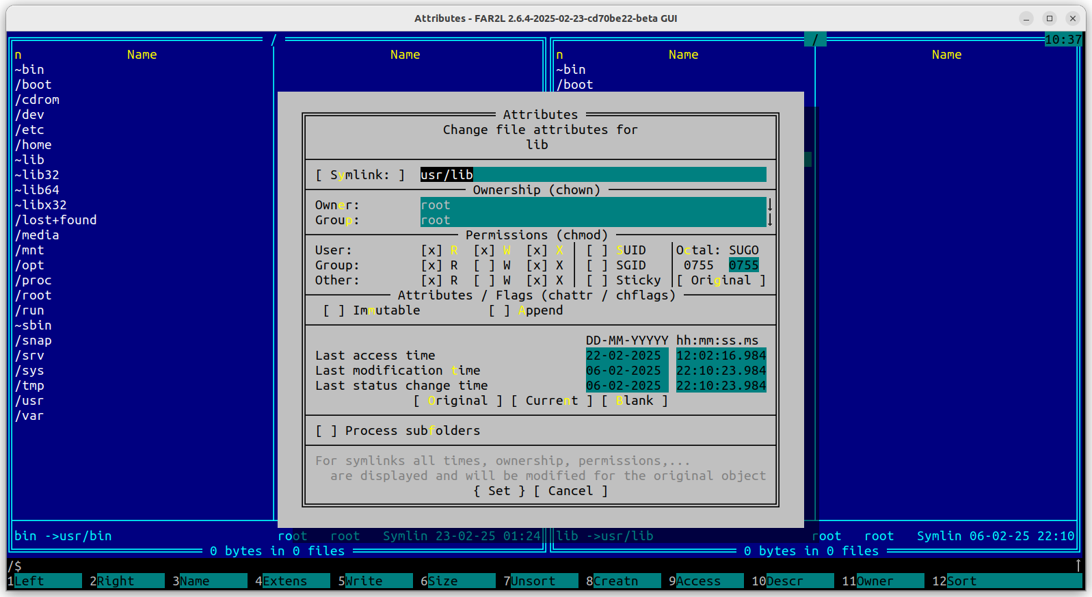Click the clock display in top-right corner

tap(1063, 40)
